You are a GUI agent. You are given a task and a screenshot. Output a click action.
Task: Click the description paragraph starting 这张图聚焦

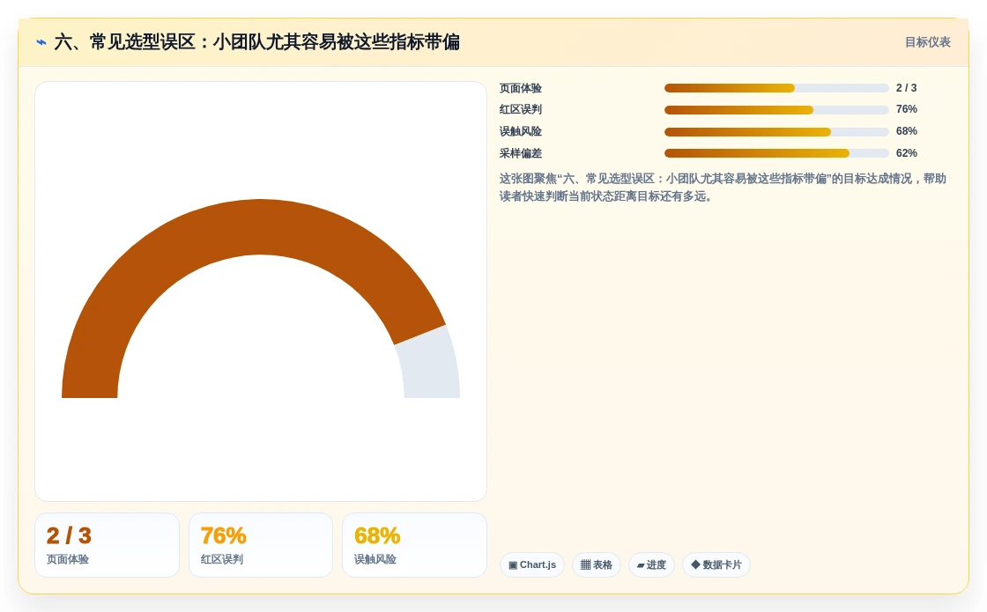[x=723, y=188]
